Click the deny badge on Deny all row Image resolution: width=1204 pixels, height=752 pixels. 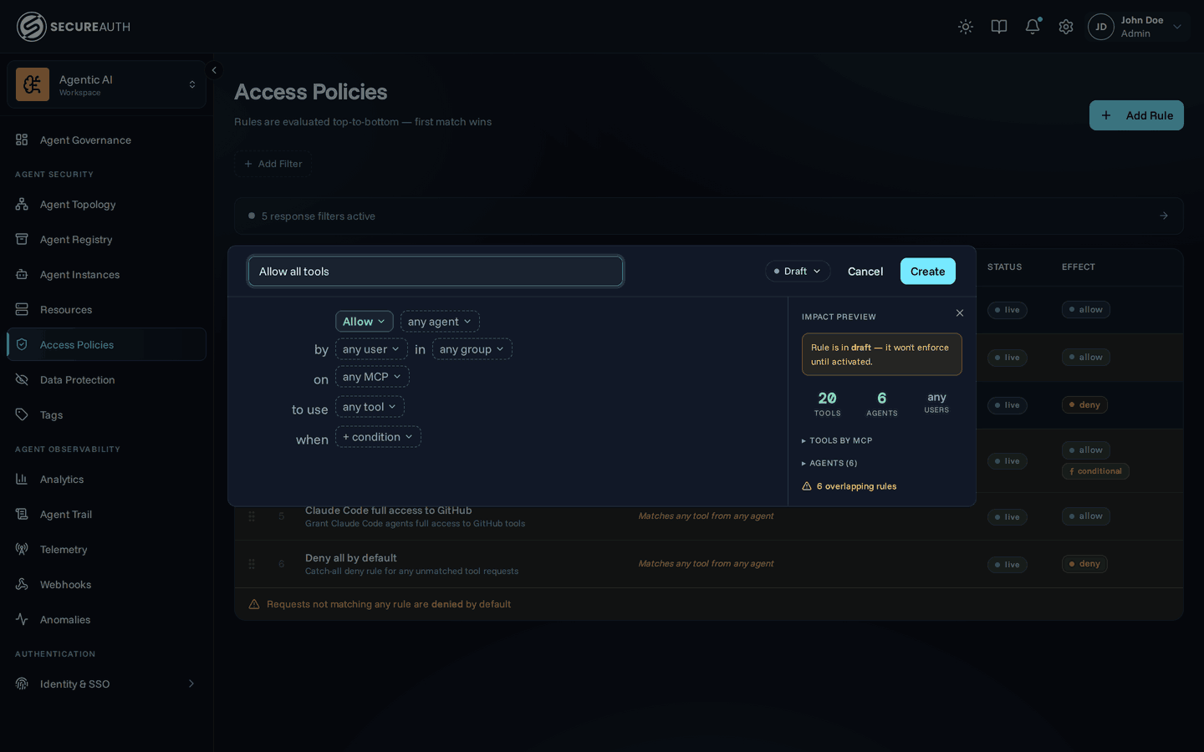pos(1084,564)
